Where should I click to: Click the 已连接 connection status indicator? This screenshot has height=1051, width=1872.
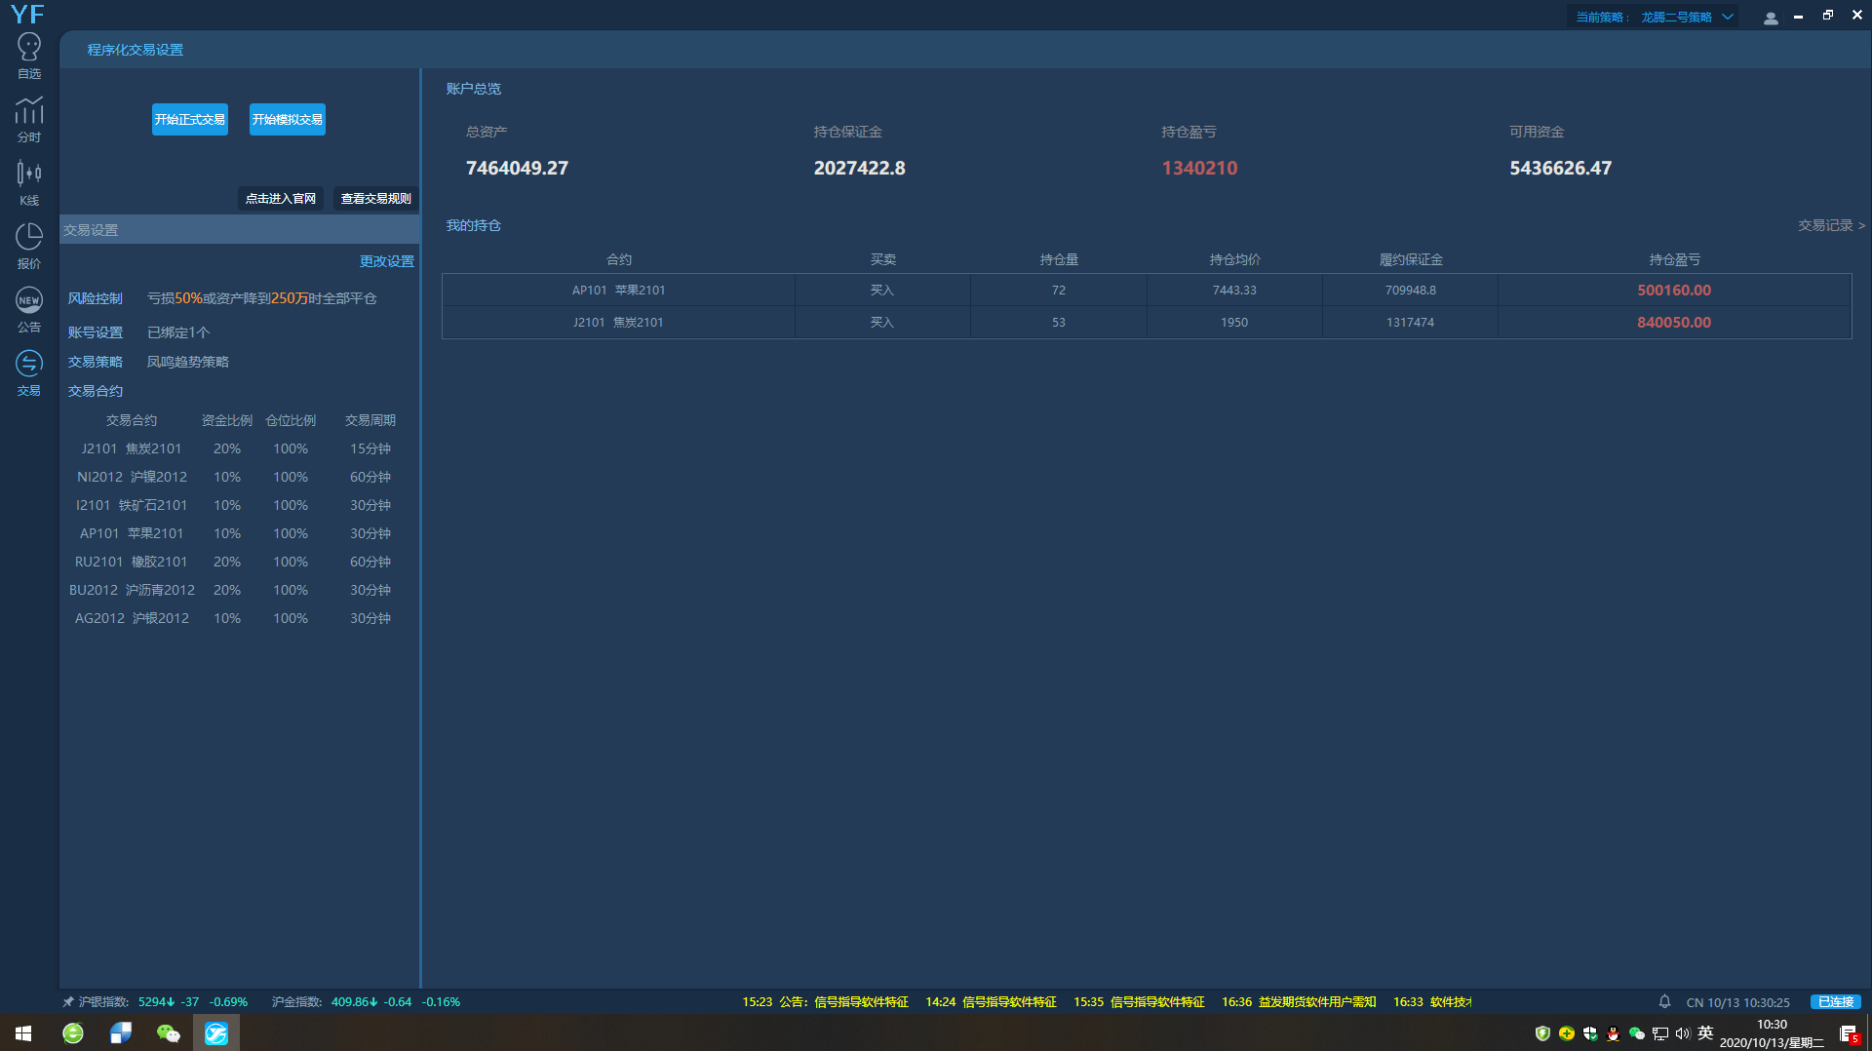point(1835,1001)
